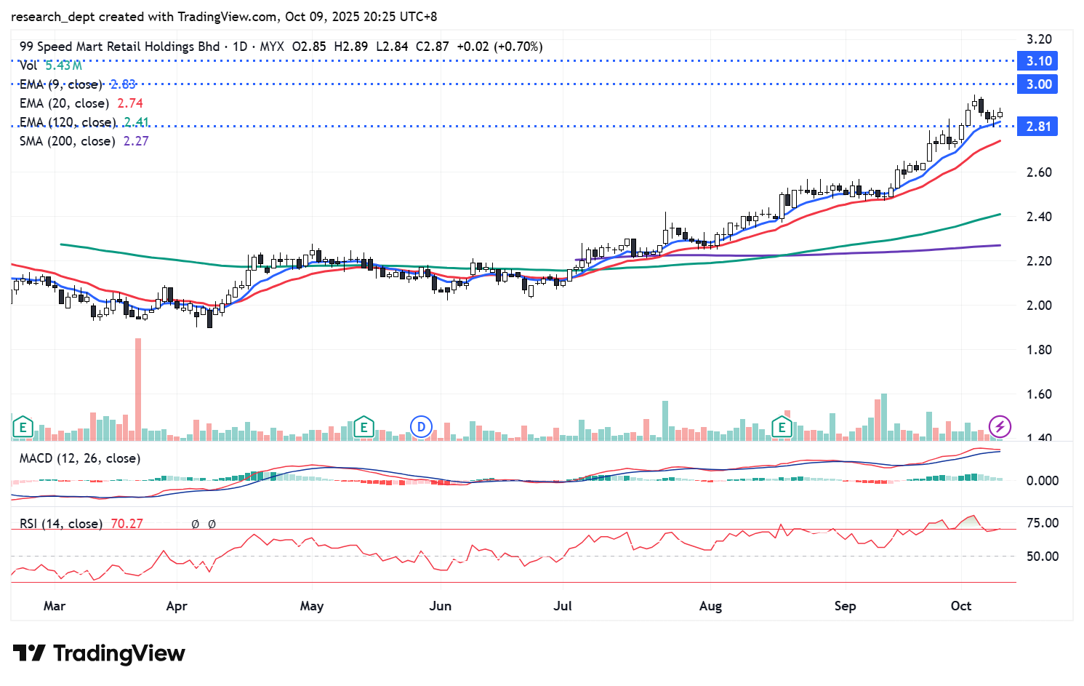Viewport: 1084px width, 686px height.
Task: Click the first ø symbol beside the RSI value
Action: point(196,524)
